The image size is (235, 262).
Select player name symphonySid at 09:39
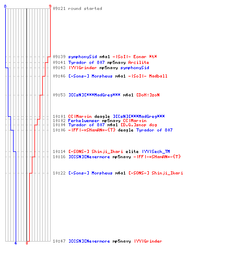pos(83,57)
